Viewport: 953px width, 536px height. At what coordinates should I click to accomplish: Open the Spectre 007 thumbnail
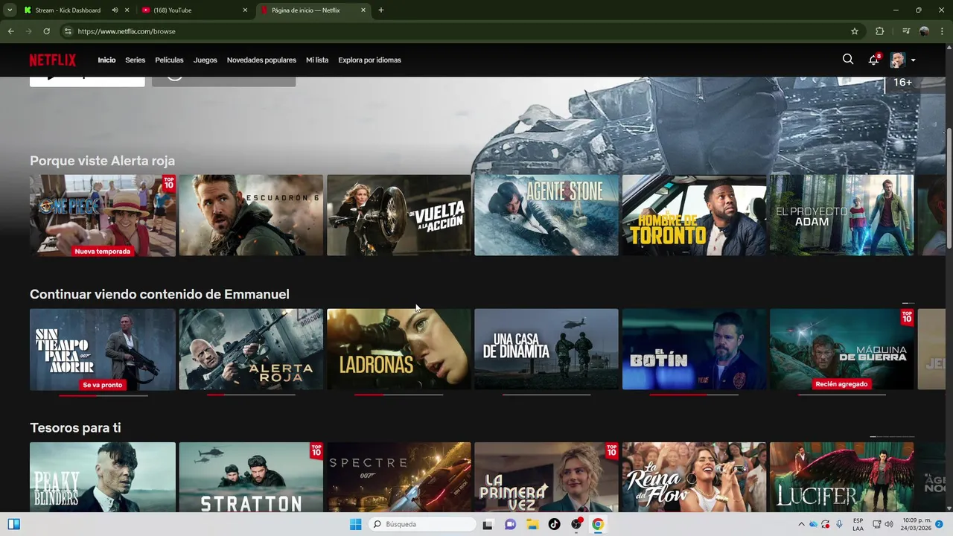pyautogui.click(x=399, y=477)
